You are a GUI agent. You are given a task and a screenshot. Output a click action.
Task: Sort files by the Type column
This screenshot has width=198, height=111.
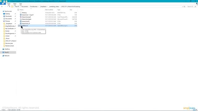click(59, 10)
